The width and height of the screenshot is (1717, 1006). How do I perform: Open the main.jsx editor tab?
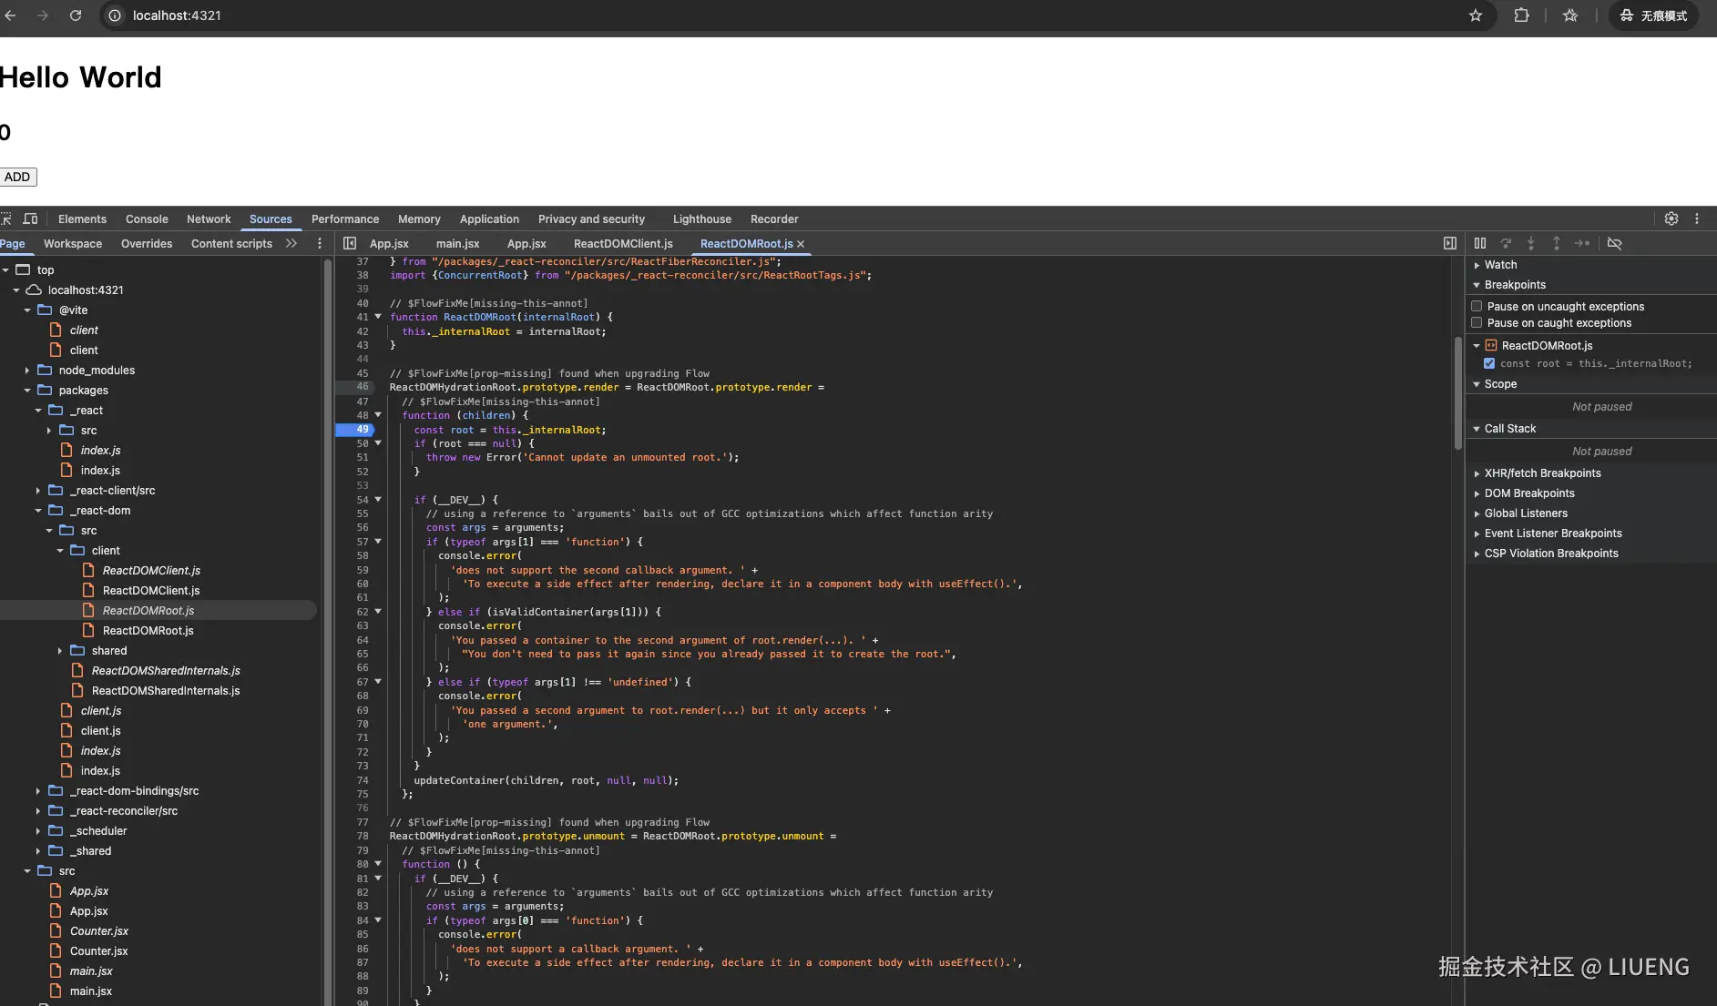tap(457, 244)
